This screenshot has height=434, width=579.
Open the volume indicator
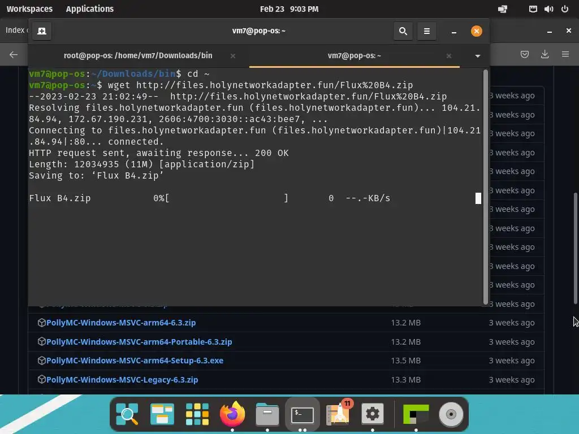click(x=548, y=9)
